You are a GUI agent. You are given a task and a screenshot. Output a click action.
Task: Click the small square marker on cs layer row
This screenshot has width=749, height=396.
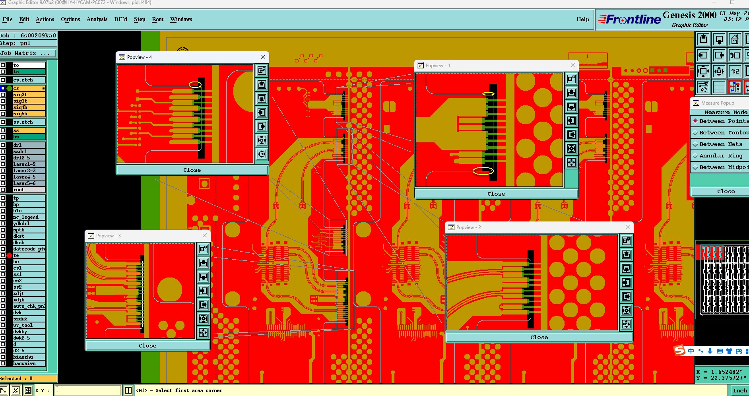(x=43, y=88)
